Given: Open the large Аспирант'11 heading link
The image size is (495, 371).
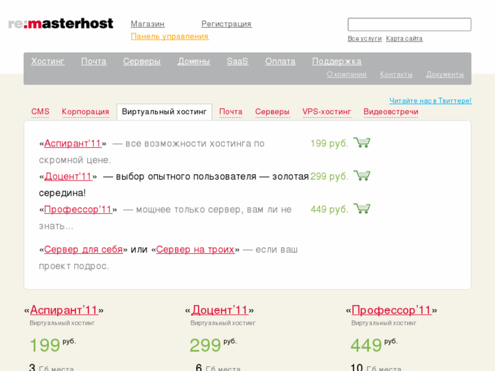Looking at the screenshot, I should pyautogui.click(x=64, y=310).
